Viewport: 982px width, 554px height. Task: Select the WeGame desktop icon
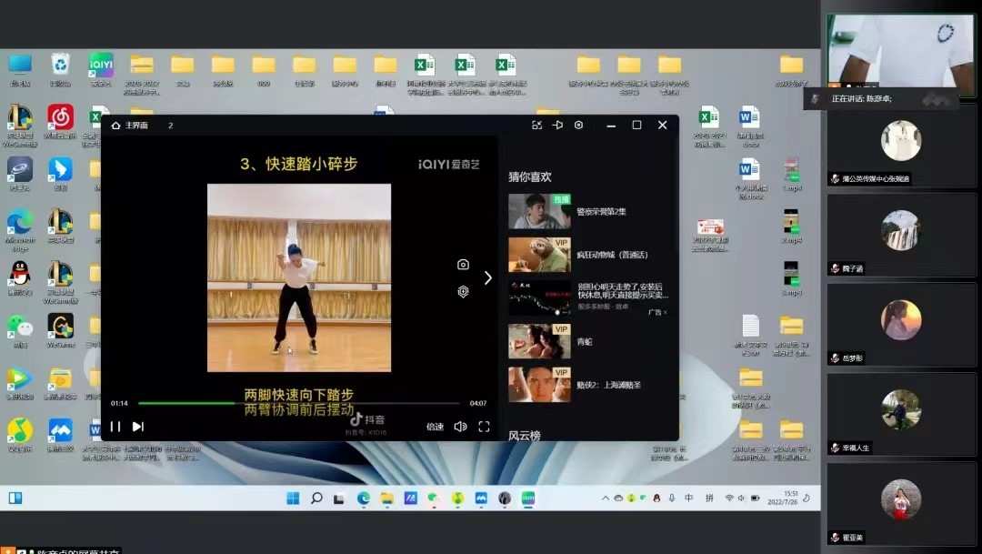coord(60,331)
